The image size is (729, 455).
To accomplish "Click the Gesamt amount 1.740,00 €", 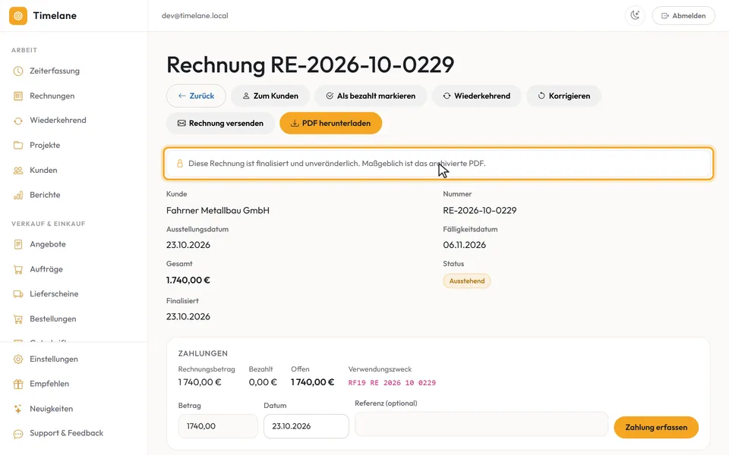I will (x=188, y=281).
